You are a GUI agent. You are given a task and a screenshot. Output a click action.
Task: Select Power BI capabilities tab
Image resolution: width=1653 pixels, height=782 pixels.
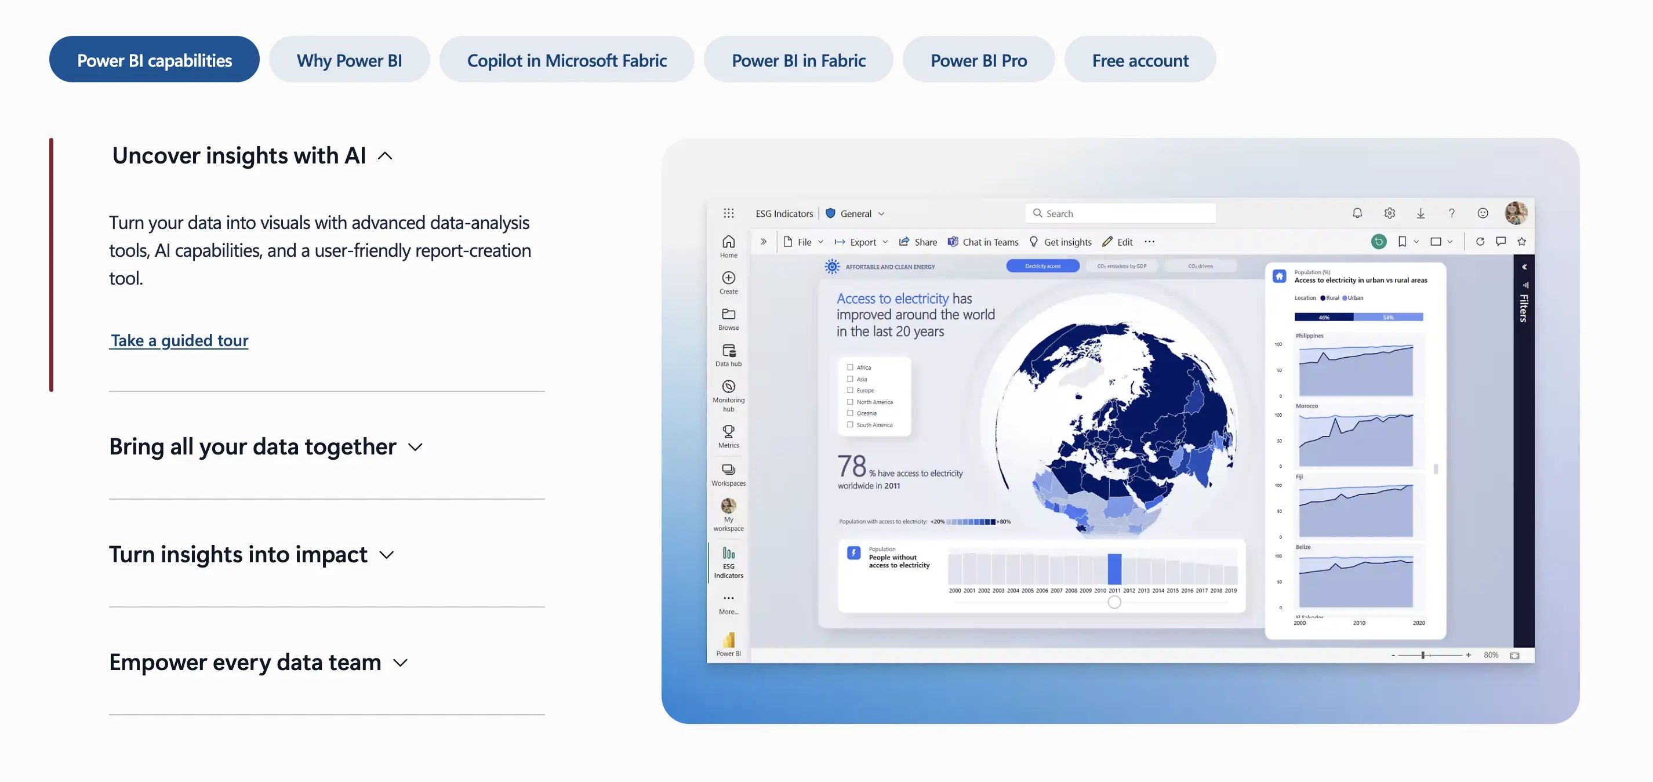pos(155,60)
